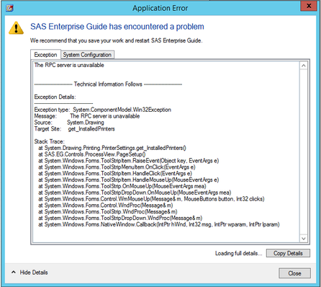Image resolution: width=321 pixels, height=287 pixels.
Task: Click the 'ToolStripItem.RaiseEvent' stack line
Action: pos(129,161)
